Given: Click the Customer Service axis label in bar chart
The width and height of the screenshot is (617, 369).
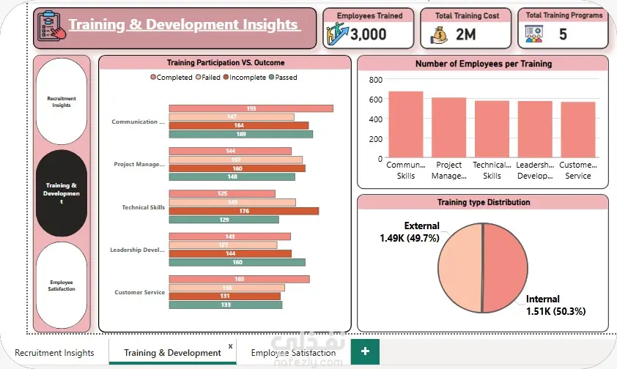Looking at the screenshot, I should [x=139, y=292].
